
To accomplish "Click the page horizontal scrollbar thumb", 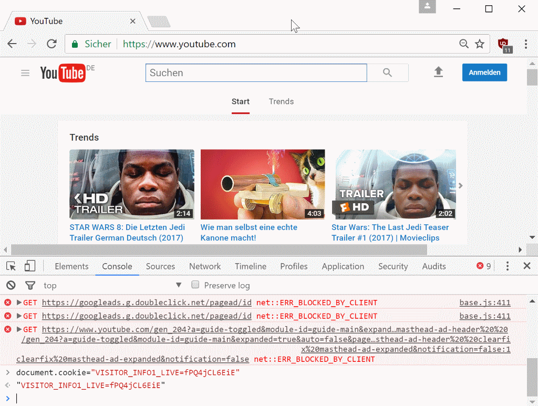I will [x=219, y=249].
